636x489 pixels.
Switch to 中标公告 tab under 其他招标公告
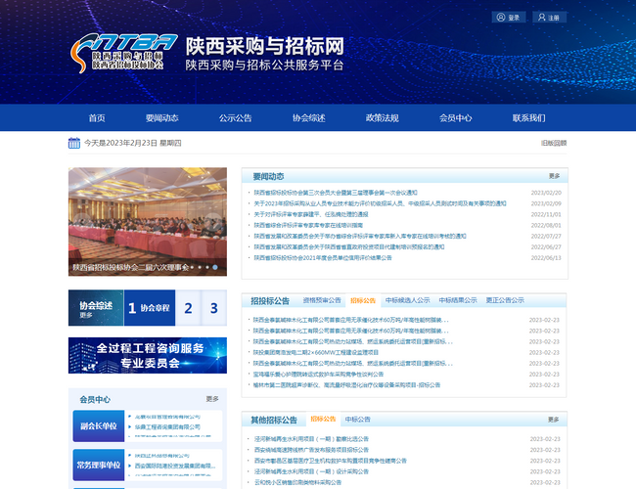point(357,420)
